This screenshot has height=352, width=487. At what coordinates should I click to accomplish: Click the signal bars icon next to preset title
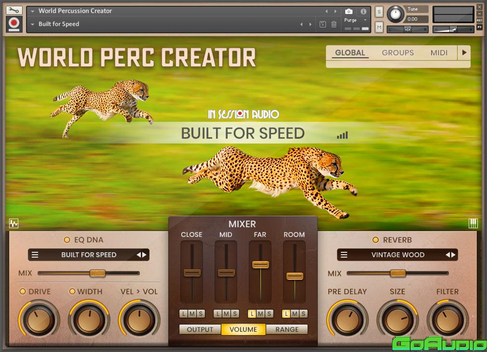342,135
